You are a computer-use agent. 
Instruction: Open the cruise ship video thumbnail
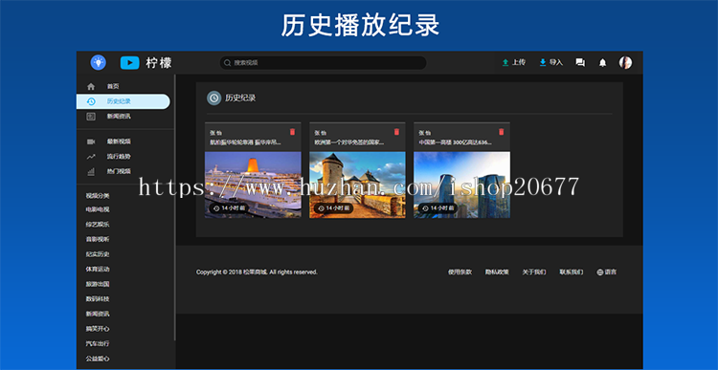(253, 185)
